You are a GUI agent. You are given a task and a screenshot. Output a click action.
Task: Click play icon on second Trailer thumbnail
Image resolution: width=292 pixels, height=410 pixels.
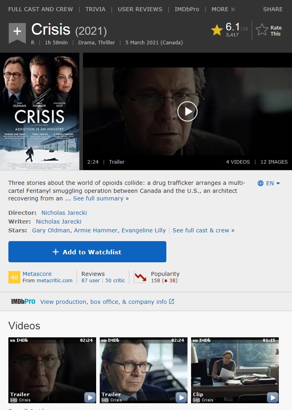point(181,398)
